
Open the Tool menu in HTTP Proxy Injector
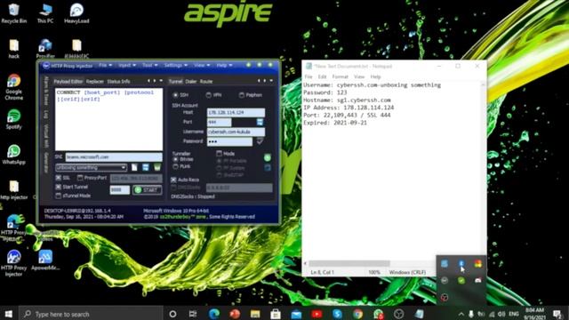coord(150,65)
